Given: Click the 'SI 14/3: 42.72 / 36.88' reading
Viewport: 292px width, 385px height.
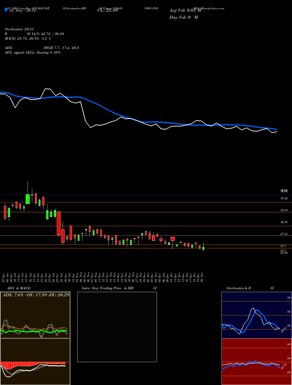Looking at the screenshot, I should 46,34.
